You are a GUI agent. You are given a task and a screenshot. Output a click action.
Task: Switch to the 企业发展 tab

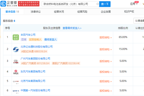pos(106,12)
